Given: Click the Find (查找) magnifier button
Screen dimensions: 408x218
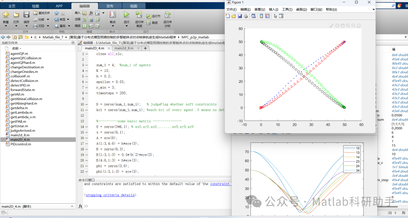Looking at the screenshot, I should 60,26.
